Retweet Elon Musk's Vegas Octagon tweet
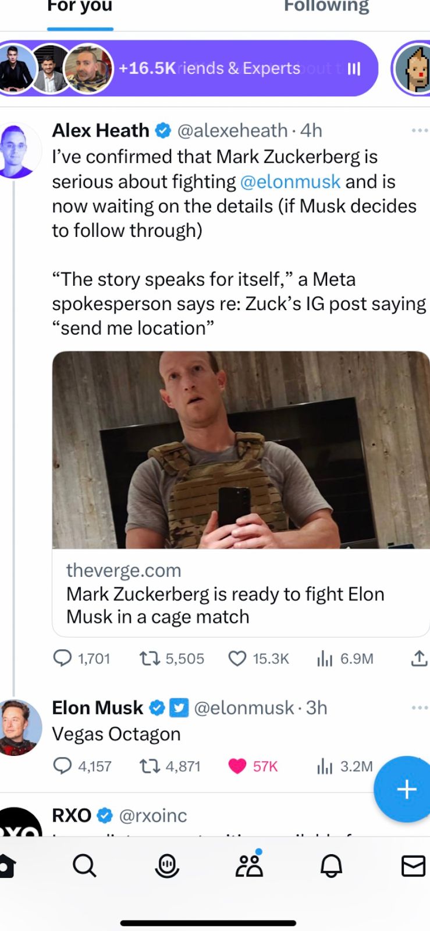 point(150,766)
